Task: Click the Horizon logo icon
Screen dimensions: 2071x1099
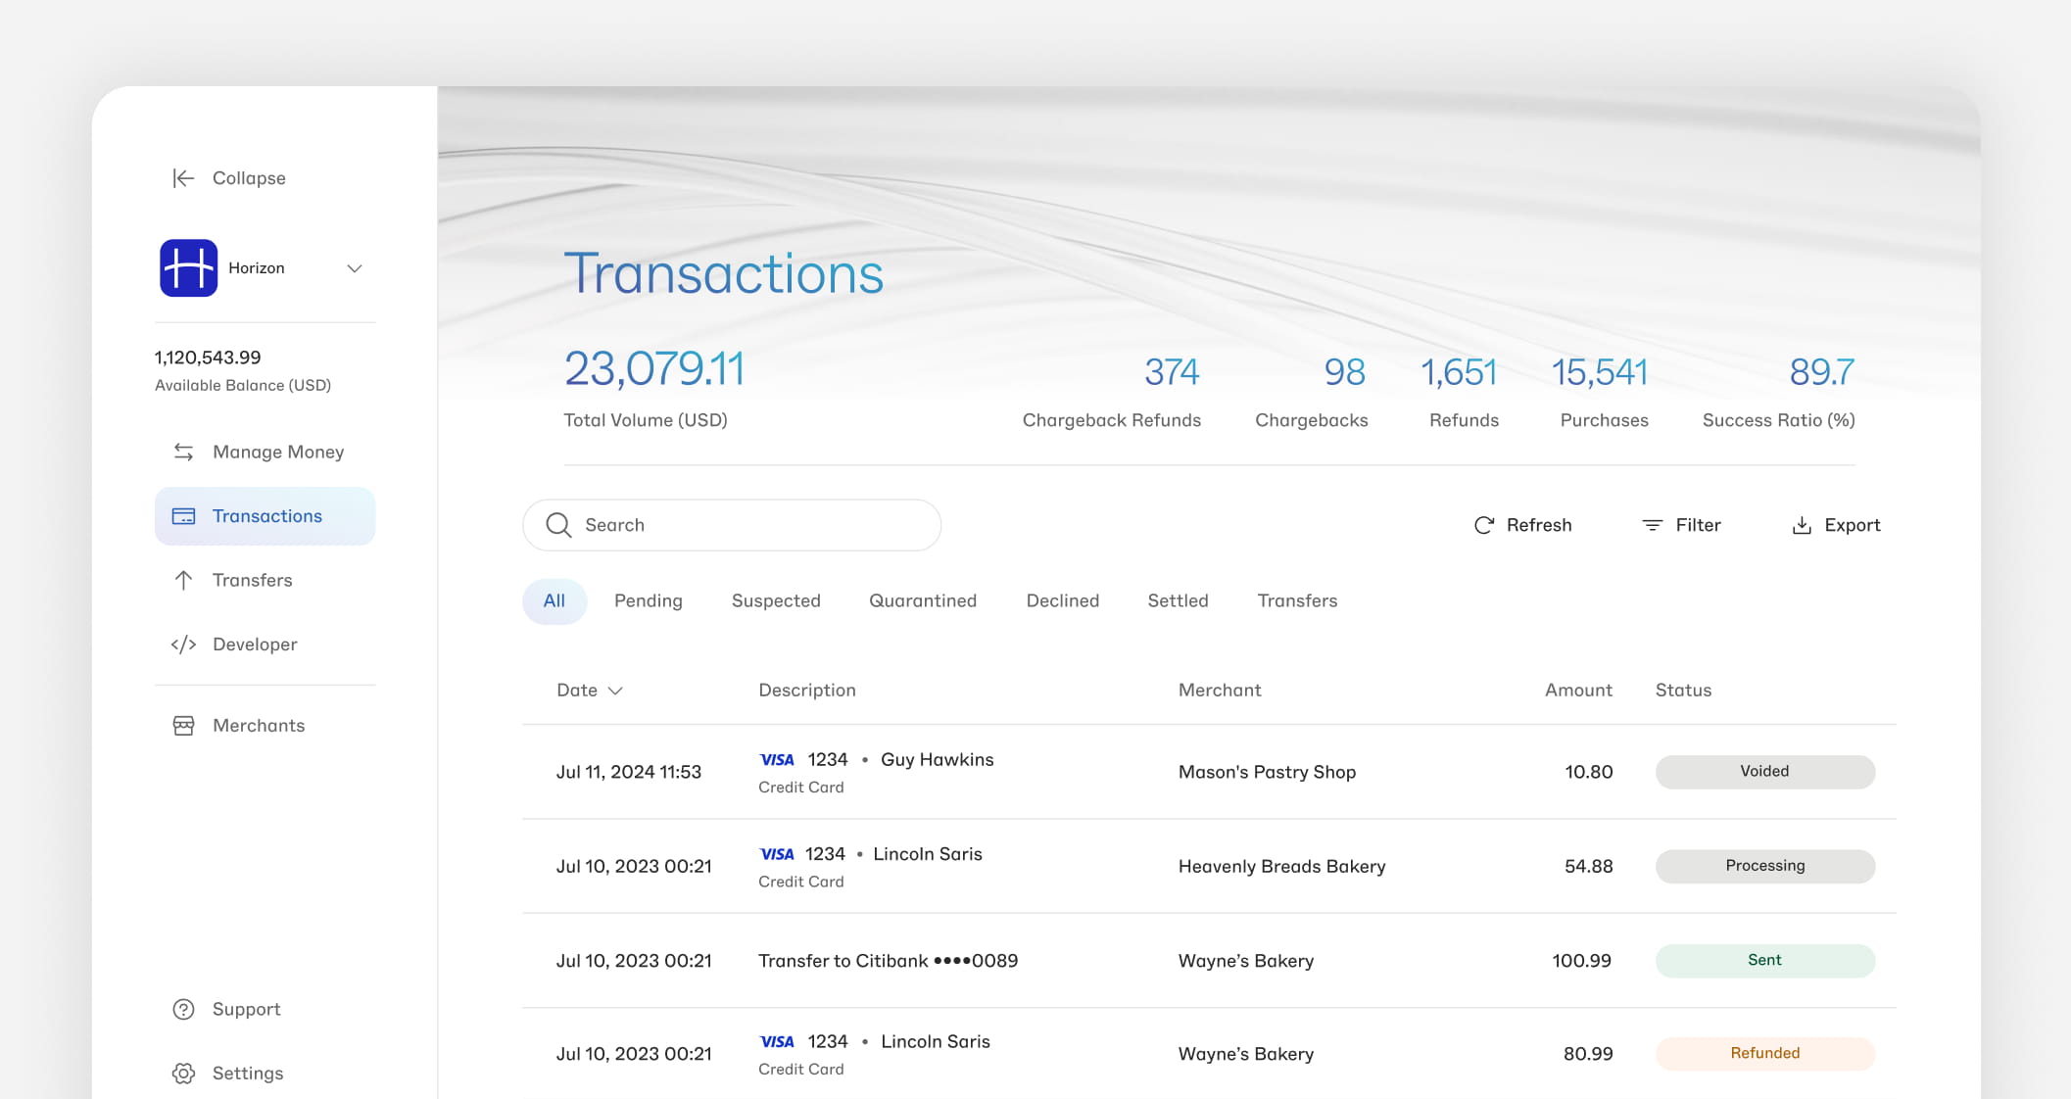Action: click(188, 267)
